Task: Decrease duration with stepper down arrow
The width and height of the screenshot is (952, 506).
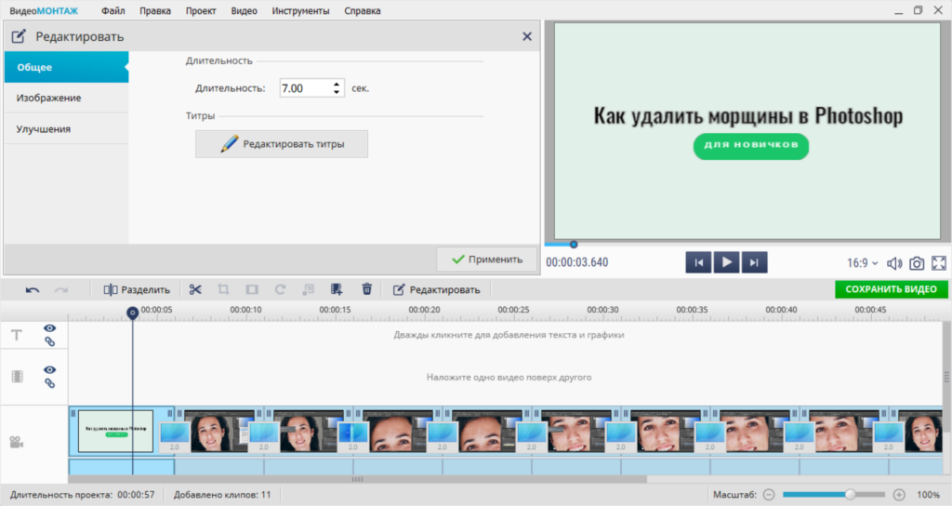Action: [x=337, y=92]
